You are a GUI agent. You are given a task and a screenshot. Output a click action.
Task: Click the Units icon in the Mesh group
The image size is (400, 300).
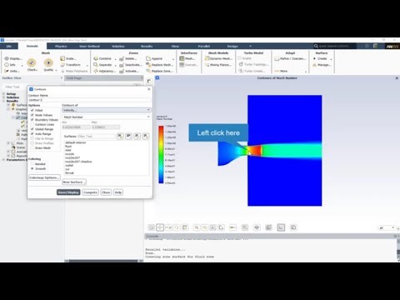7,71
